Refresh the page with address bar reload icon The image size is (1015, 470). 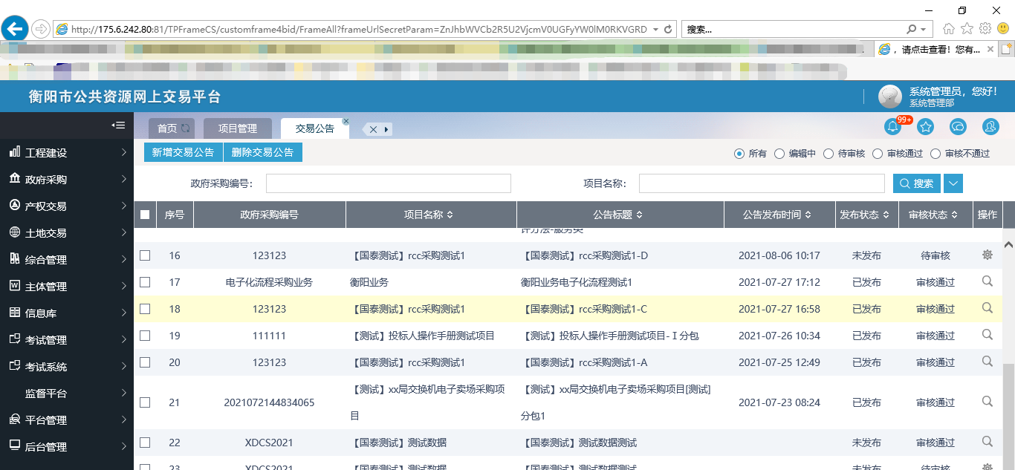[668, 29]
